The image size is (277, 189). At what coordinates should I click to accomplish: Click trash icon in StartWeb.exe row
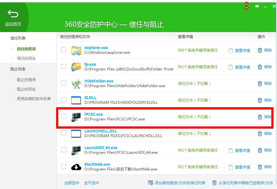[x=260, y=167]
